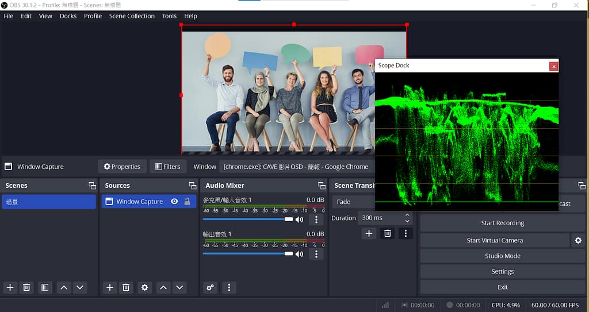Open Audio Mixer bottom menu dots
This screenshot has height=312, width=589.
coord(229,288)
